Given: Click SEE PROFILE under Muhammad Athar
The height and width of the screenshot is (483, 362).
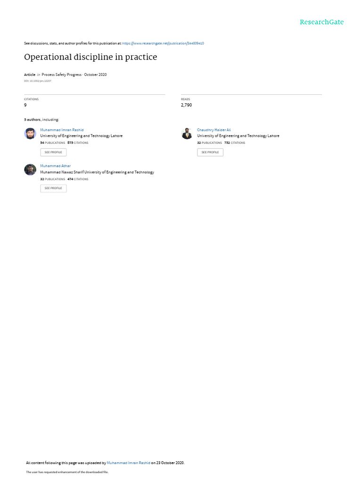Looking at the screenshot, I should (x=53, y=188).
